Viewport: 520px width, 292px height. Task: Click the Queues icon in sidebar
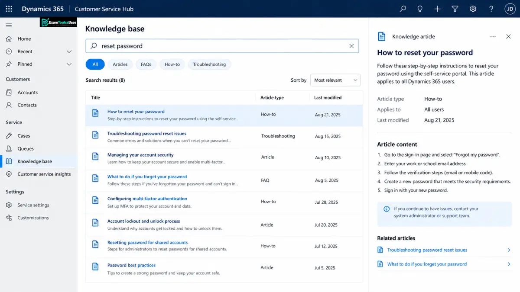pyautogui.click(x=9, y=148)
